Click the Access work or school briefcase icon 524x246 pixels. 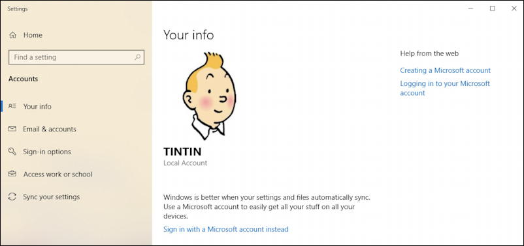pos(12,174)
